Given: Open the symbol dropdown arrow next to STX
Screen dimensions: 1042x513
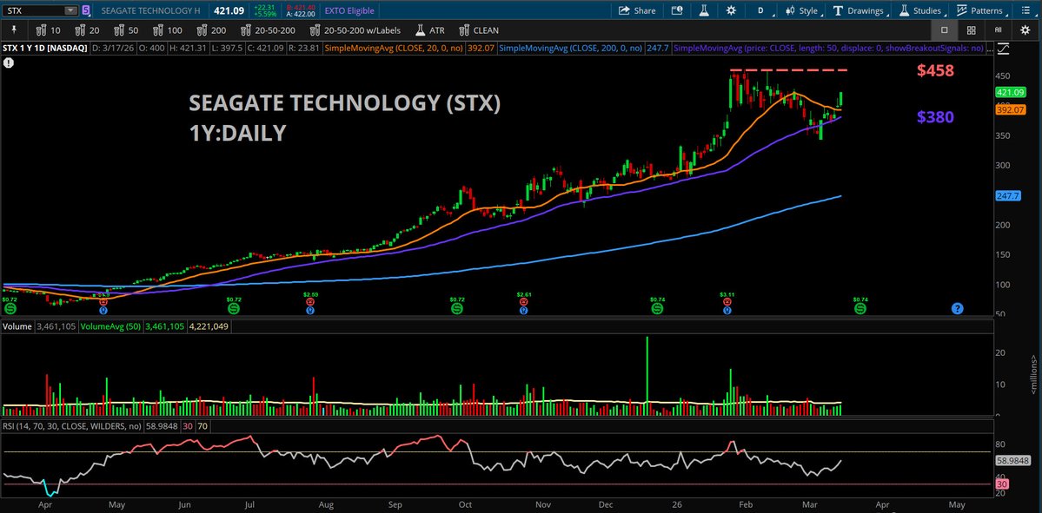Looking at the screenshot, I should pyautogui.click(x=70, y=10).
